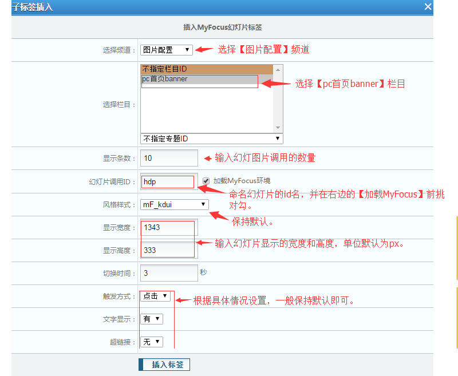Image resolution: width=458 pixels, height=376 pixels.
Task: Open the 超链接 hyperlink dropdown
Action: pyautogui.click(x=151, y=342)
